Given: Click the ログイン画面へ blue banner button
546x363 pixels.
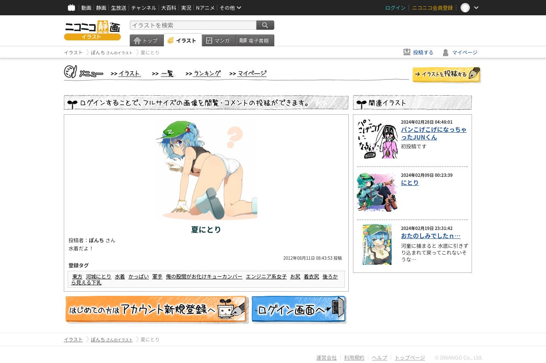Looking at the screenshot, I should coord(299,309).
